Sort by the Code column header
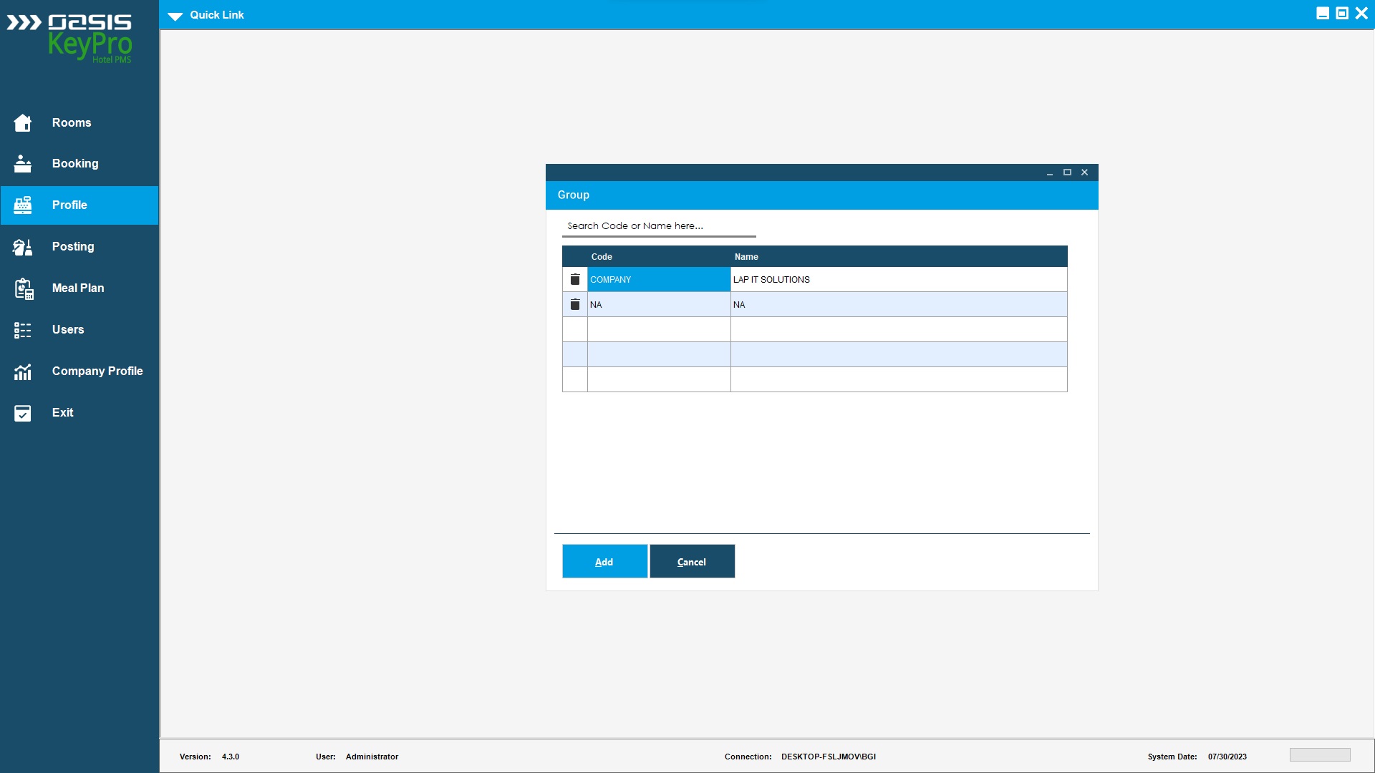 click(x=602, y=257)
